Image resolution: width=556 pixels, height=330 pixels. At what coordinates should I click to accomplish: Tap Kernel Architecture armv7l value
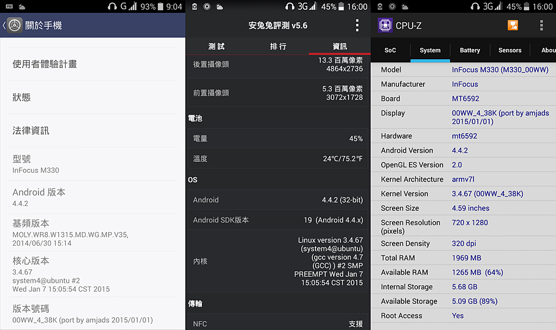[463, 179]
